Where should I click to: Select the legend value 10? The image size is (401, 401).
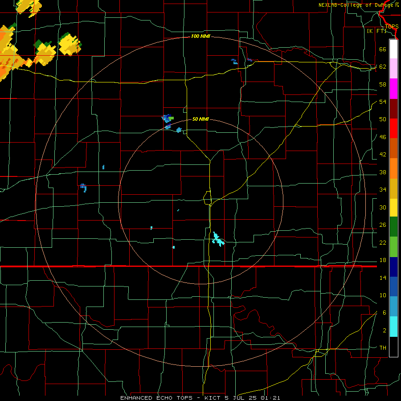(x=383, y=295)
